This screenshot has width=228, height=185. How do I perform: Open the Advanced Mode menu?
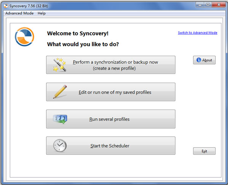(19, 13)
